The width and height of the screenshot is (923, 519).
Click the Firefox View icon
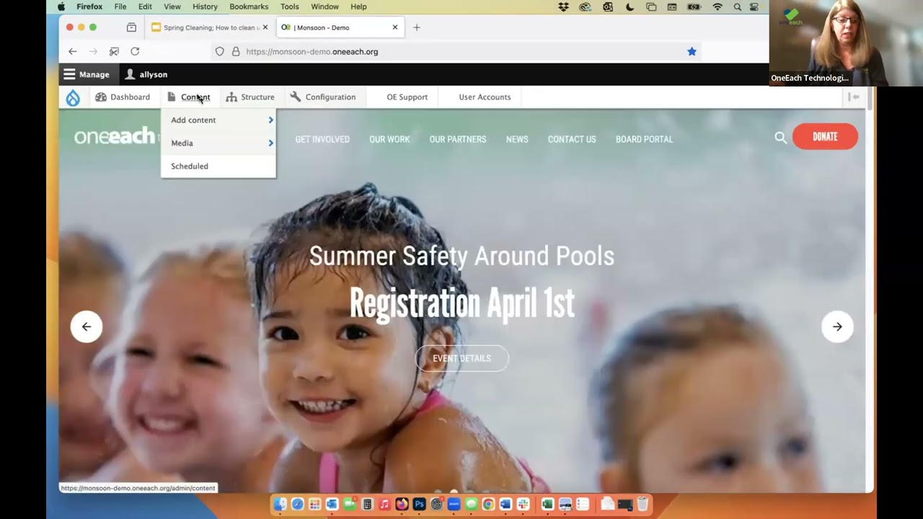(131, 27)
